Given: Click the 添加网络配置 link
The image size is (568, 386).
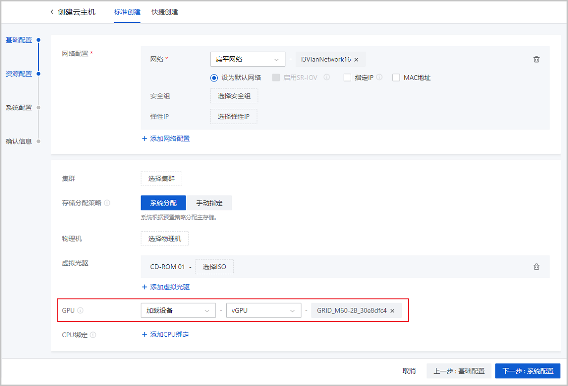Looking at the screenshot, I should click(166, 138).
